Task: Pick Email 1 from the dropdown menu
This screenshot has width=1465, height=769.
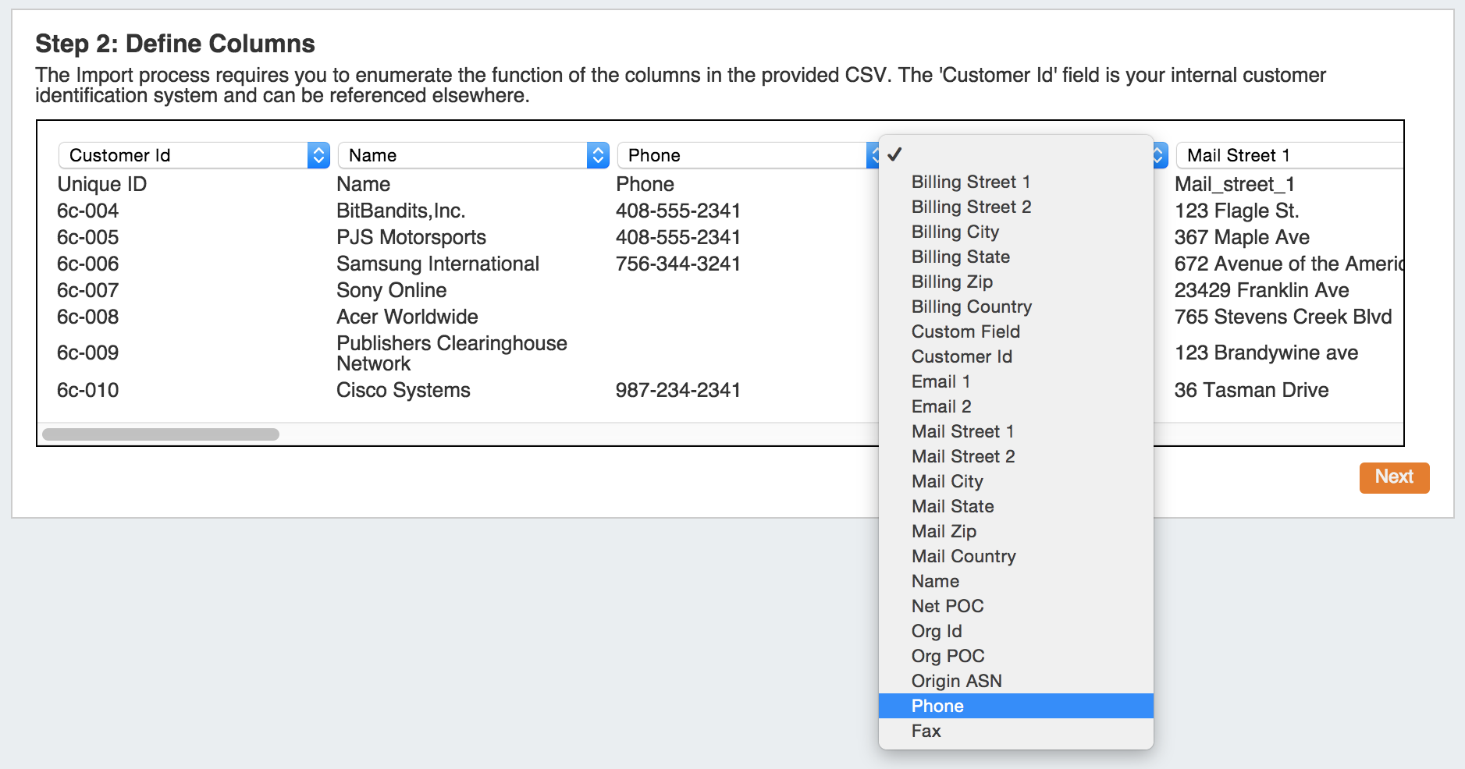Action: pos(941,381)
